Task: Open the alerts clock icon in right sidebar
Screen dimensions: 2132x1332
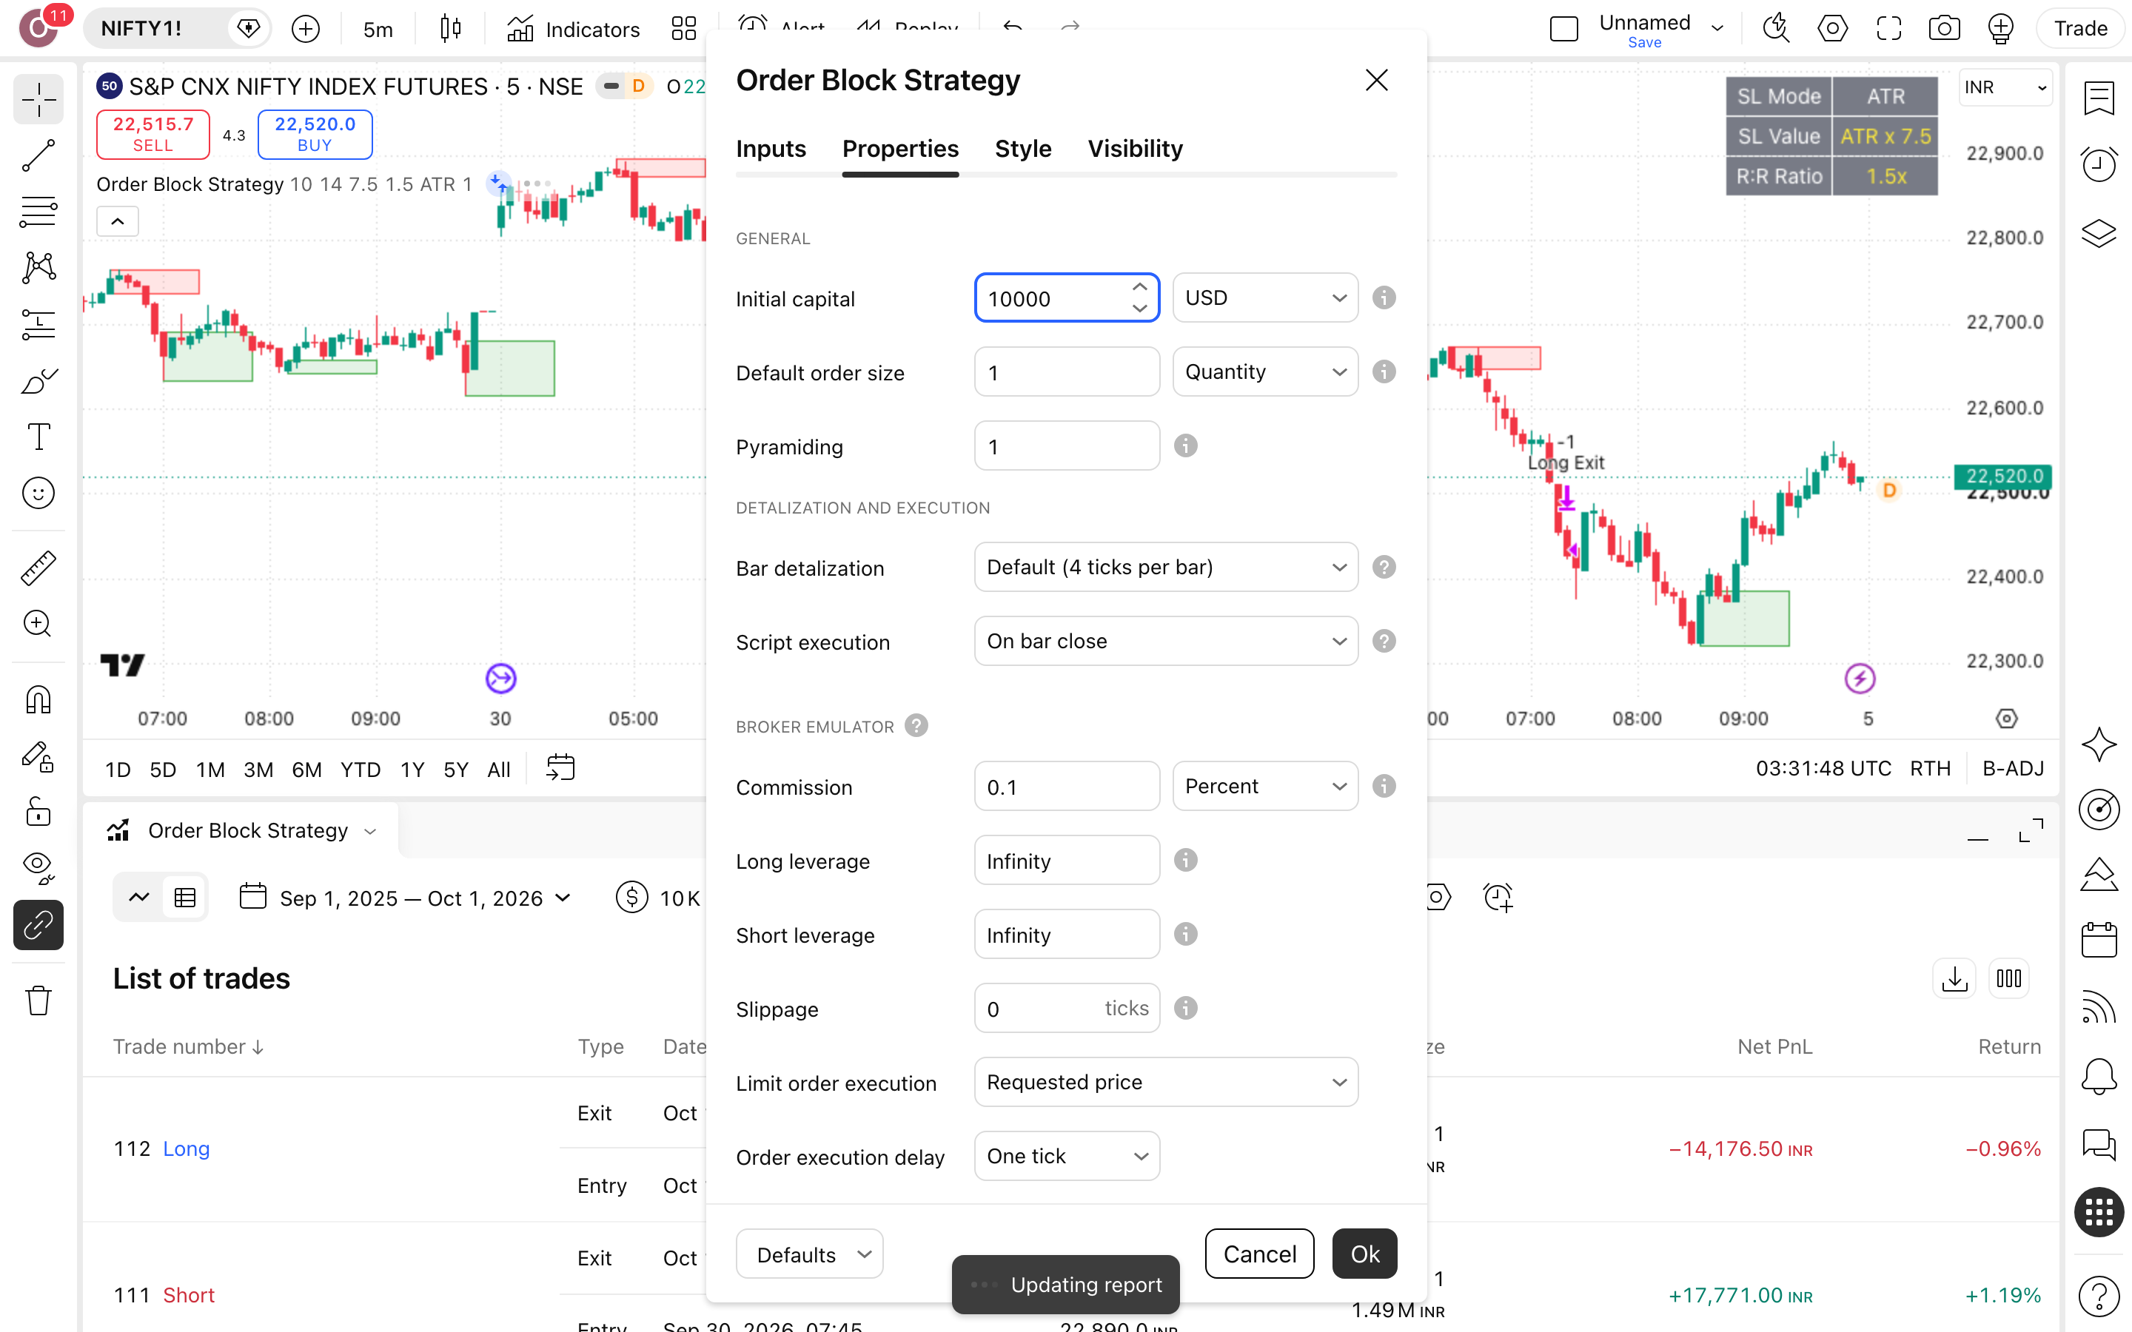Action: 2099,165
